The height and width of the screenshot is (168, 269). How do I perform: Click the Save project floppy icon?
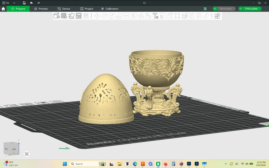pyautogui.click(x=24, y=3)
